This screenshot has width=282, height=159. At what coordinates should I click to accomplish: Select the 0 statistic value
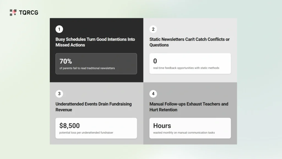pyautogui.click(x=155, y=61)
